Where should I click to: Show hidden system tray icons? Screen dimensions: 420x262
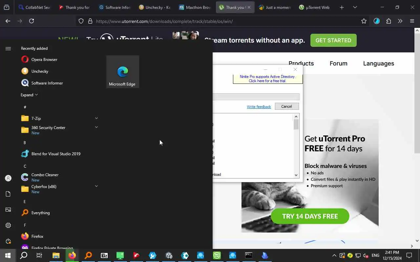click(334, 255)
